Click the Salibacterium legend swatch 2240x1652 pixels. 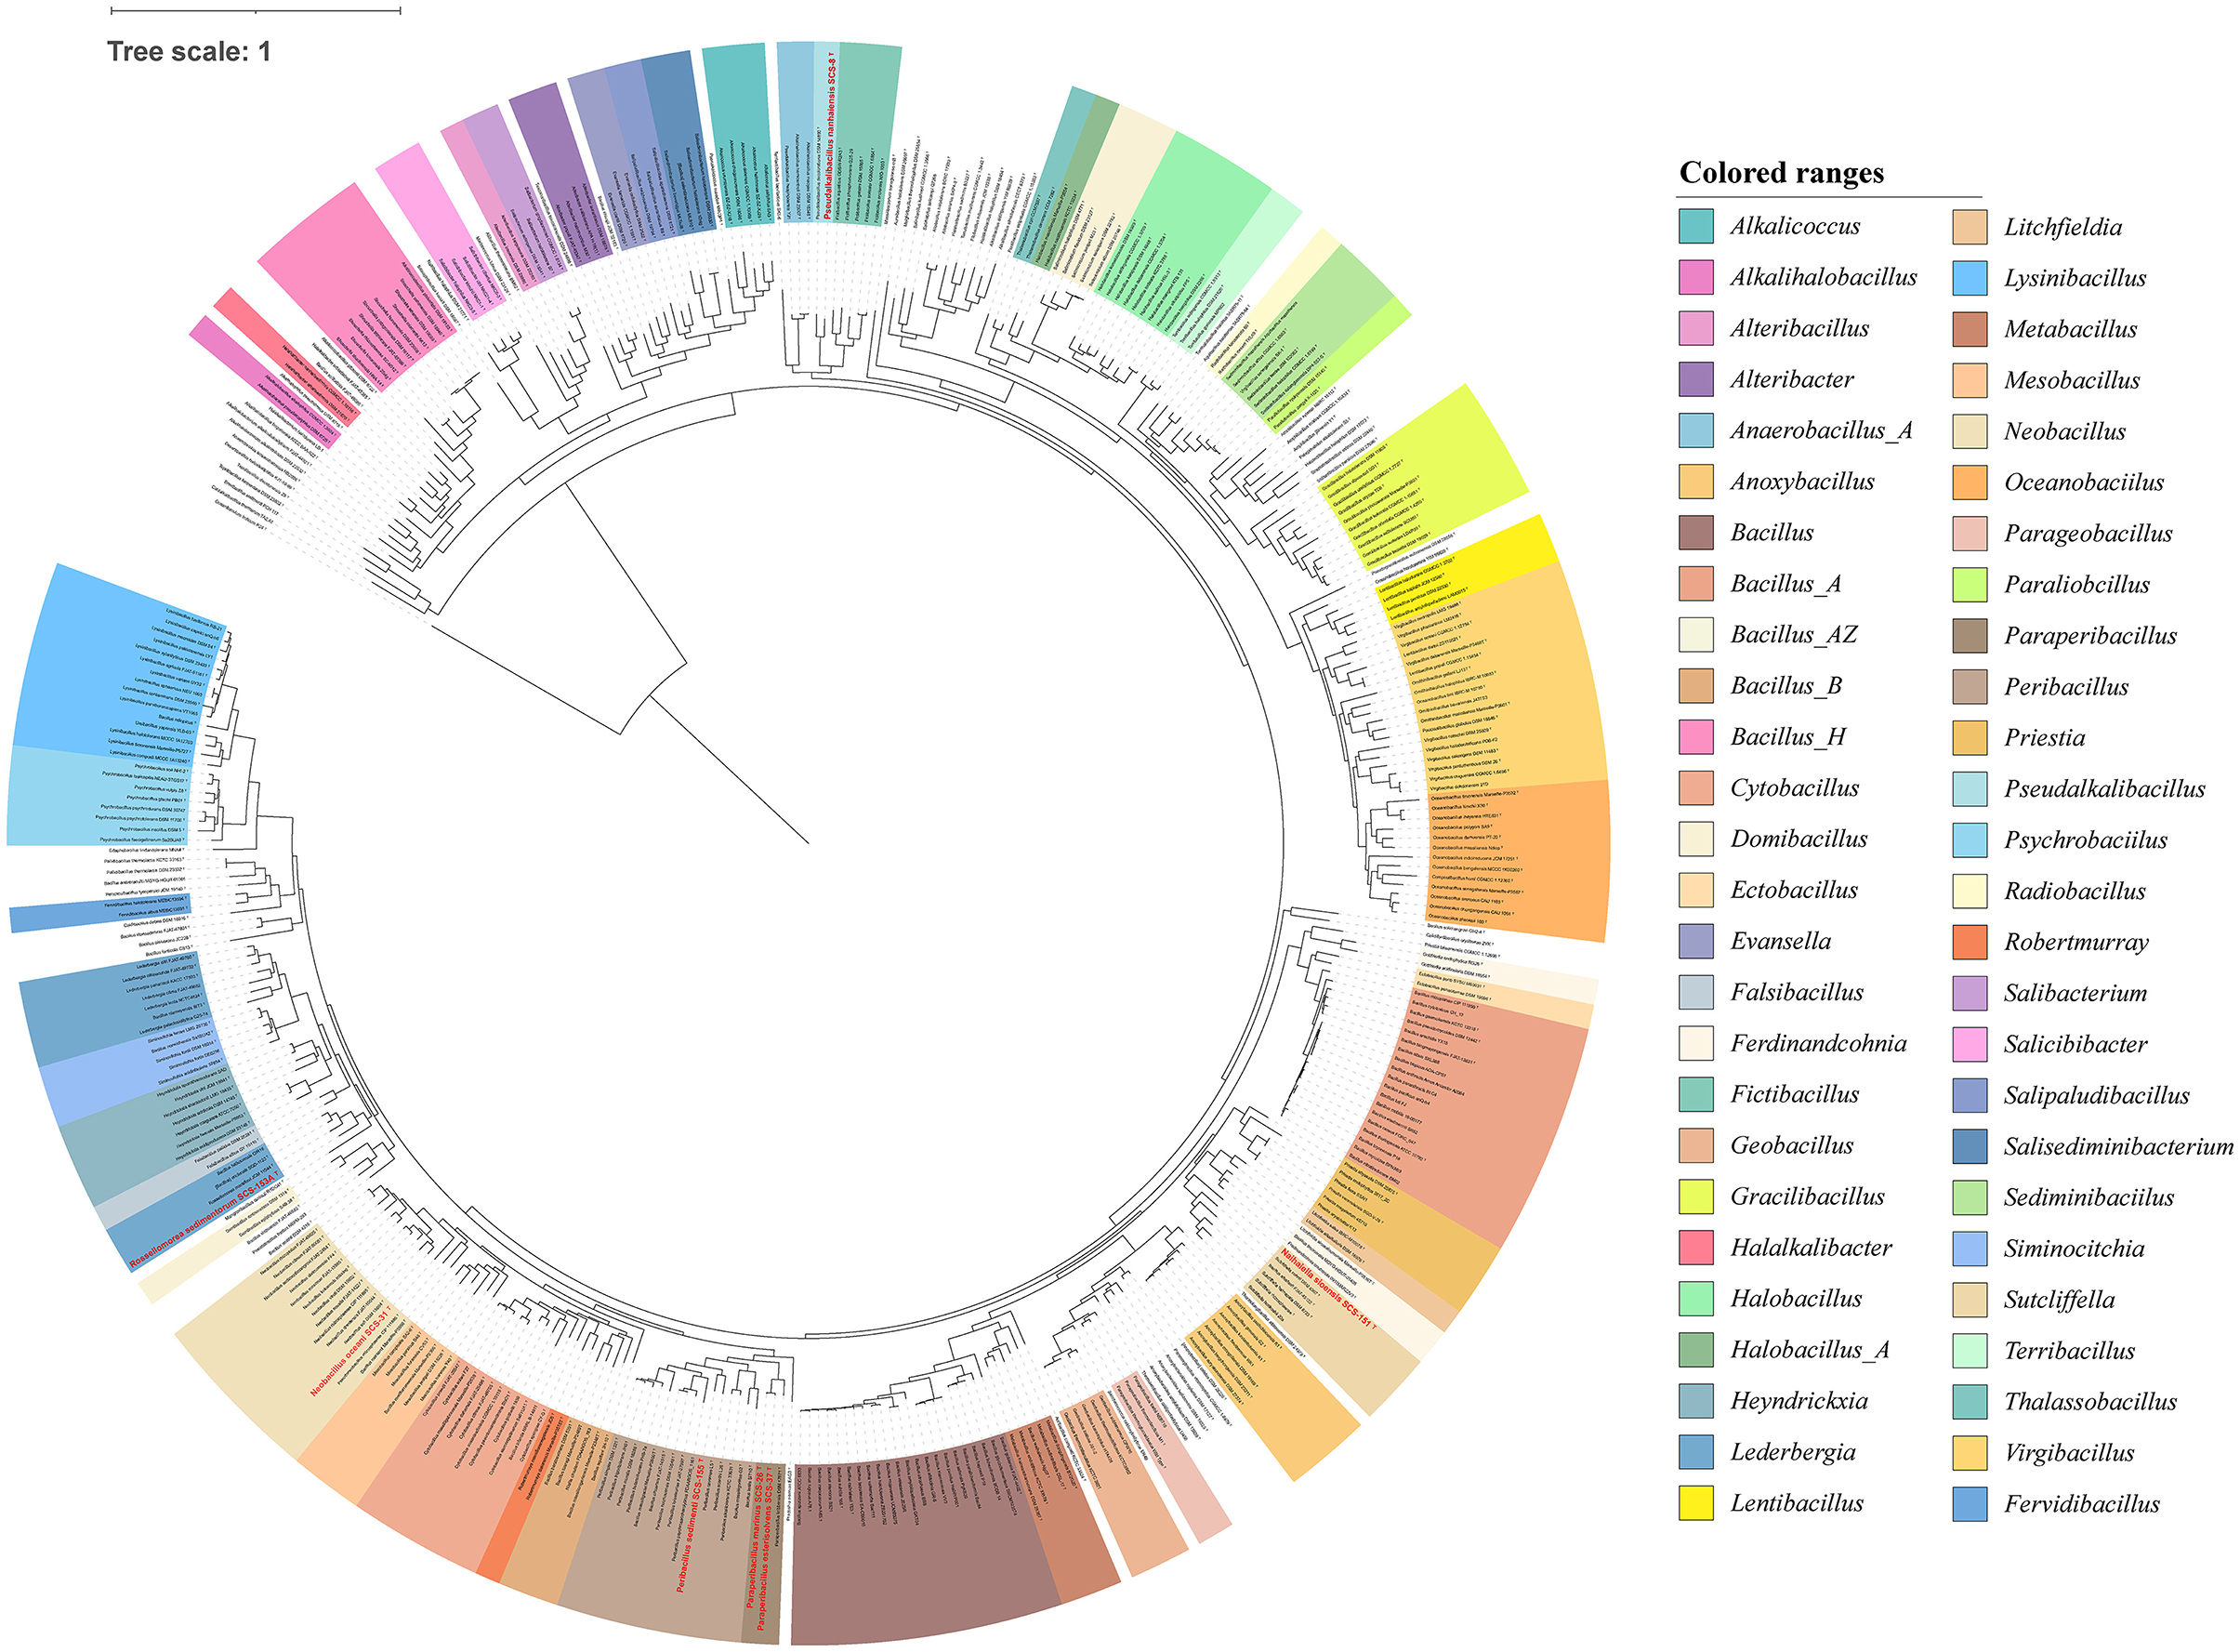click(x=1970, y=992)
